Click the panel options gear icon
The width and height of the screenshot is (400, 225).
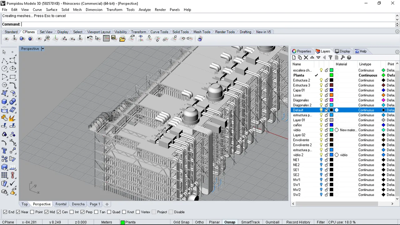(x=397, y=52)
